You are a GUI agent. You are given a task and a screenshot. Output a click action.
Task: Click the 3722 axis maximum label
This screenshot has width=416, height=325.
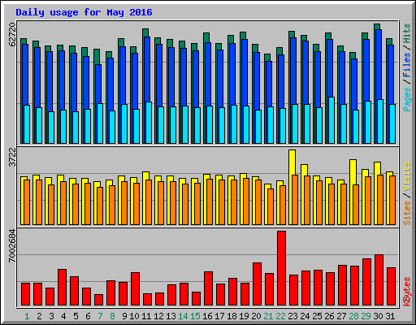[12, 158]
